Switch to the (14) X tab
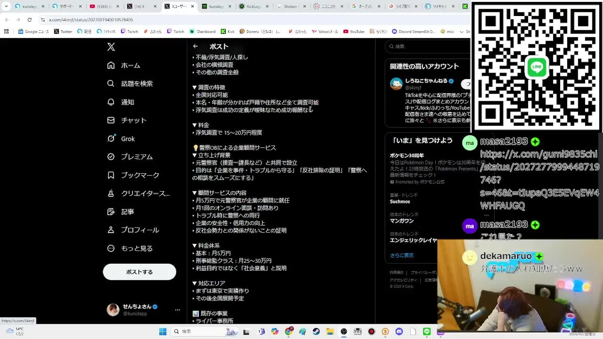Screen dimensions: 603x339 [x=141, y=6]
